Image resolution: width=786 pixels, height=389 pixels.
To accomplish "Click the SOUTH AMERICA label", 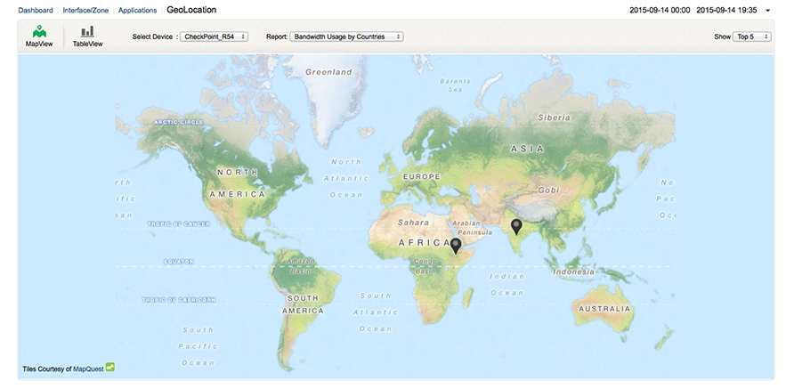I will click(303, 304).
